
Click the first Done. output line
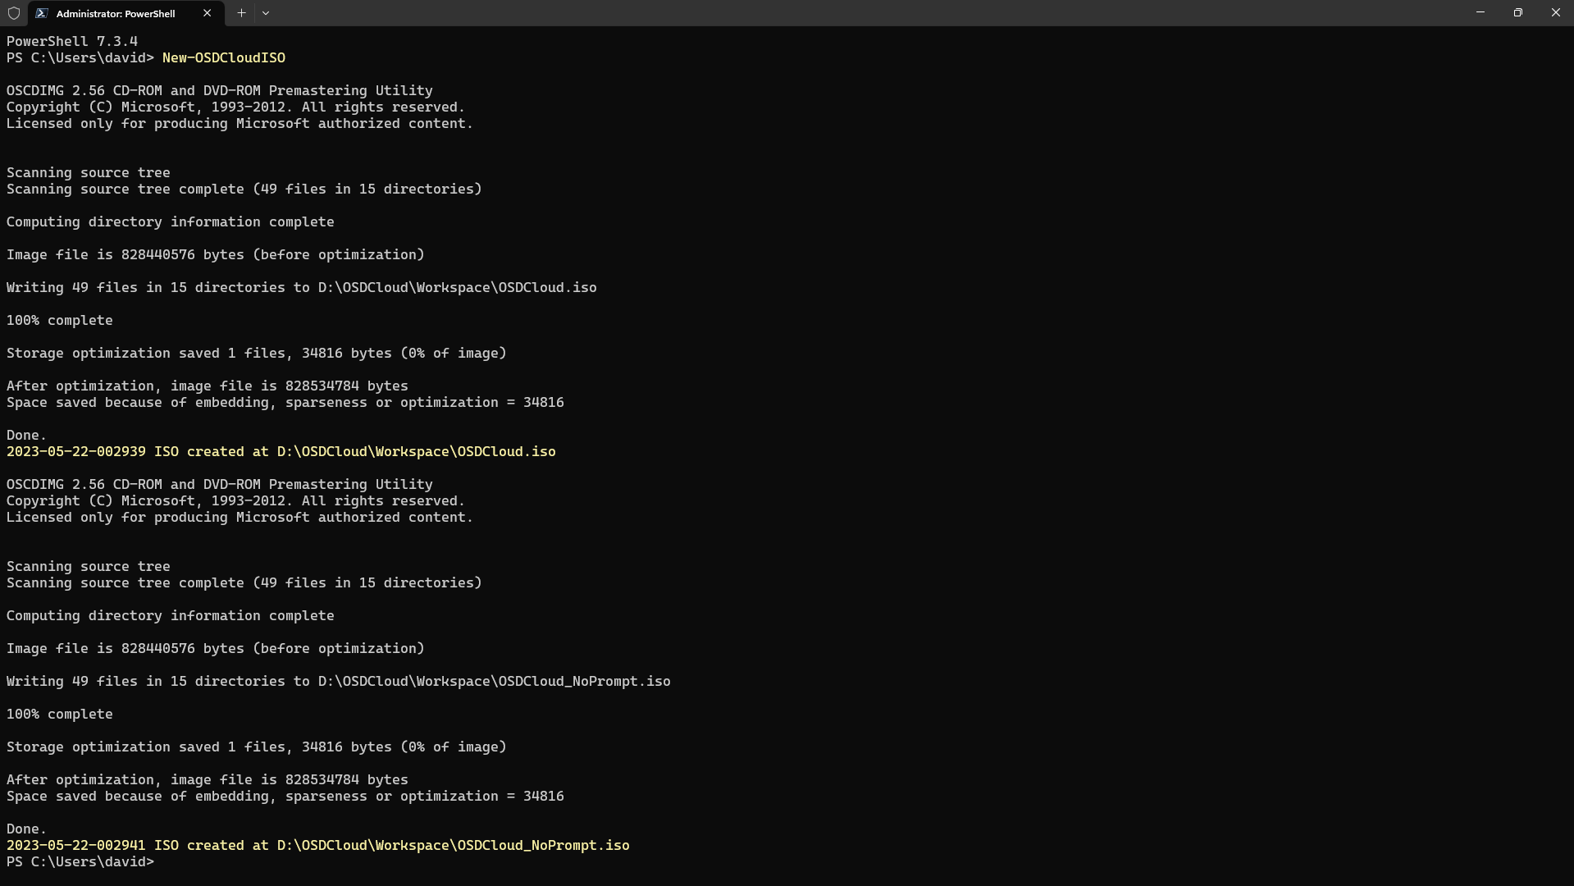click(x=26, y=436)
